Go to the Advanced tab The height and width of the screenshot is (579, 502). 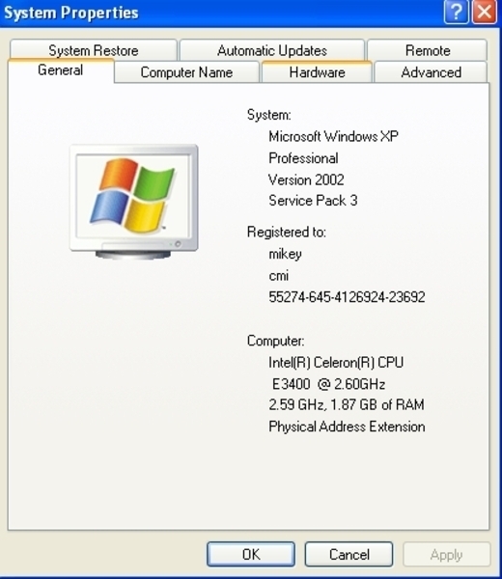coord(431,72)
